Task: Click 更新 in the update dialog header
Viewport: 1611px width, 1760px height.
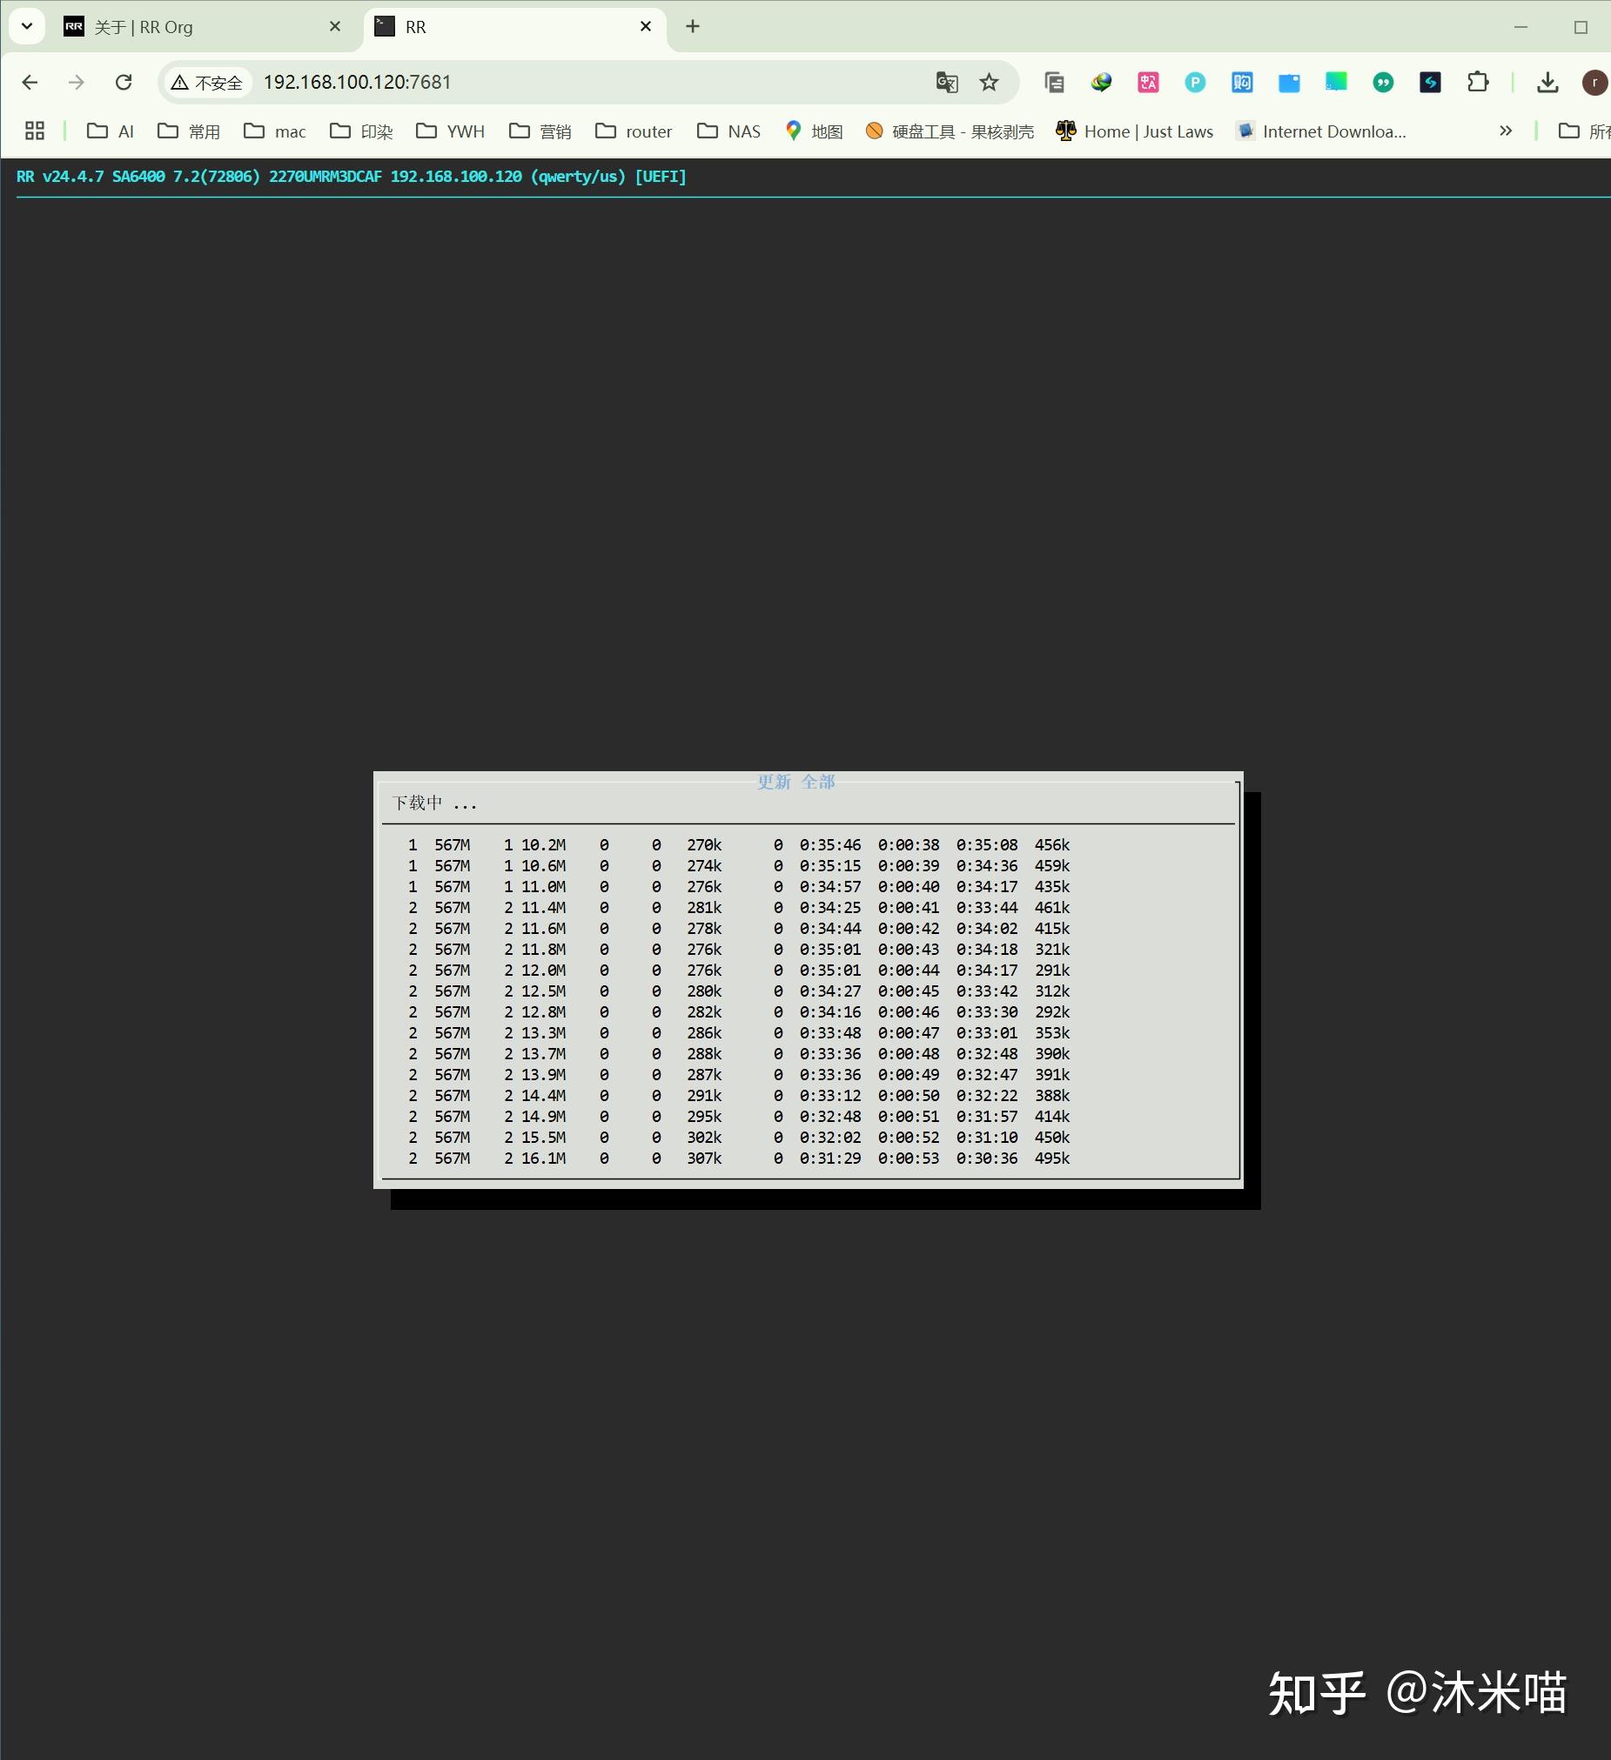Action: (775, 783)
